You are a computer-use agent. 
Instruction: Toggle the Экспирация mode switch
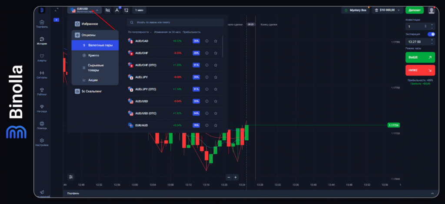[x=431, y=34]
